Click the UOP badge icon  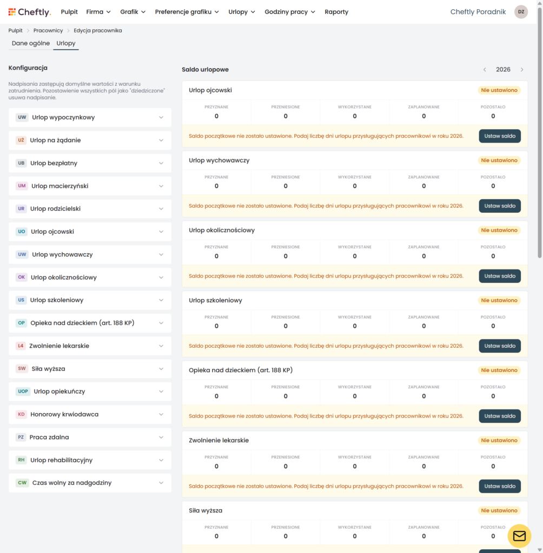pyautogui.click(x=23, y=392)
